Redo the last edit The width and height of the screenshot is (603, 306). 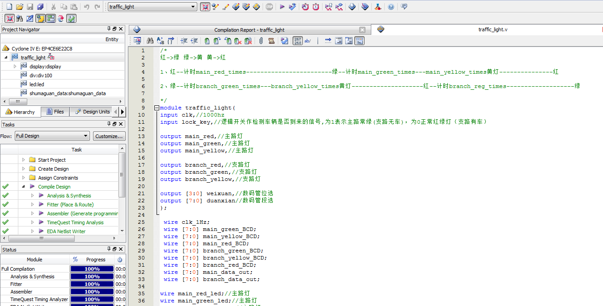pos(97,7)
